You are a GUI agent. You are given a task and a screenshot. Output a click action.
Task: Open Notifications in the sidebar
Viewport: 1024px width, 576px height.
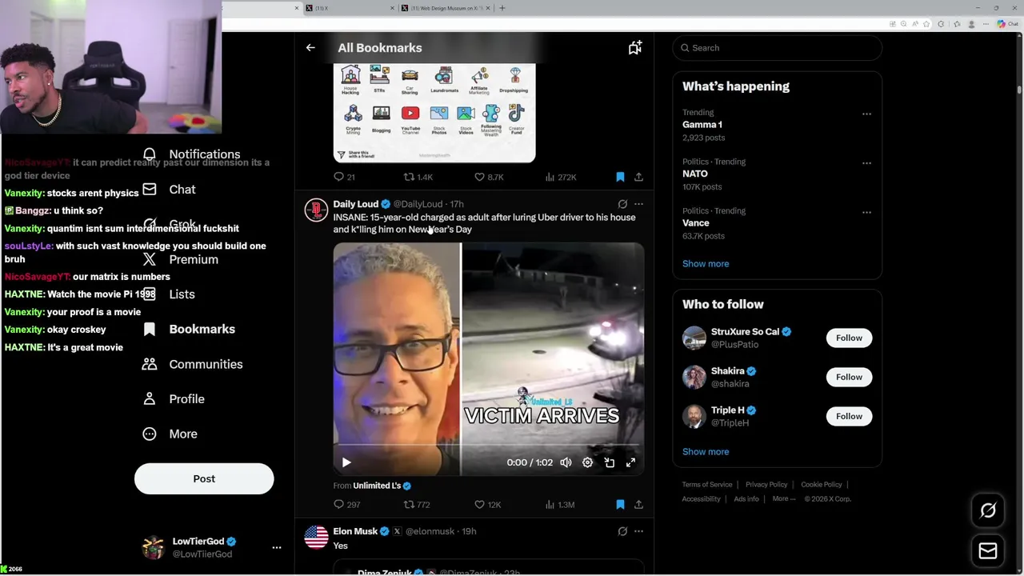click(192, 154)
